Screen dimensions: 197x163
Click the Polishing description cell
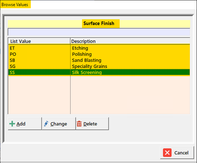click(x=82, y=54)
